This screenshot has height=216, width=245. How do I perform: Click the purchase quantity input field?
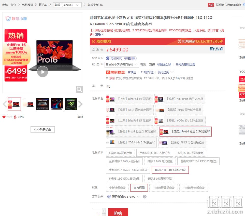[x=97, y=212]
